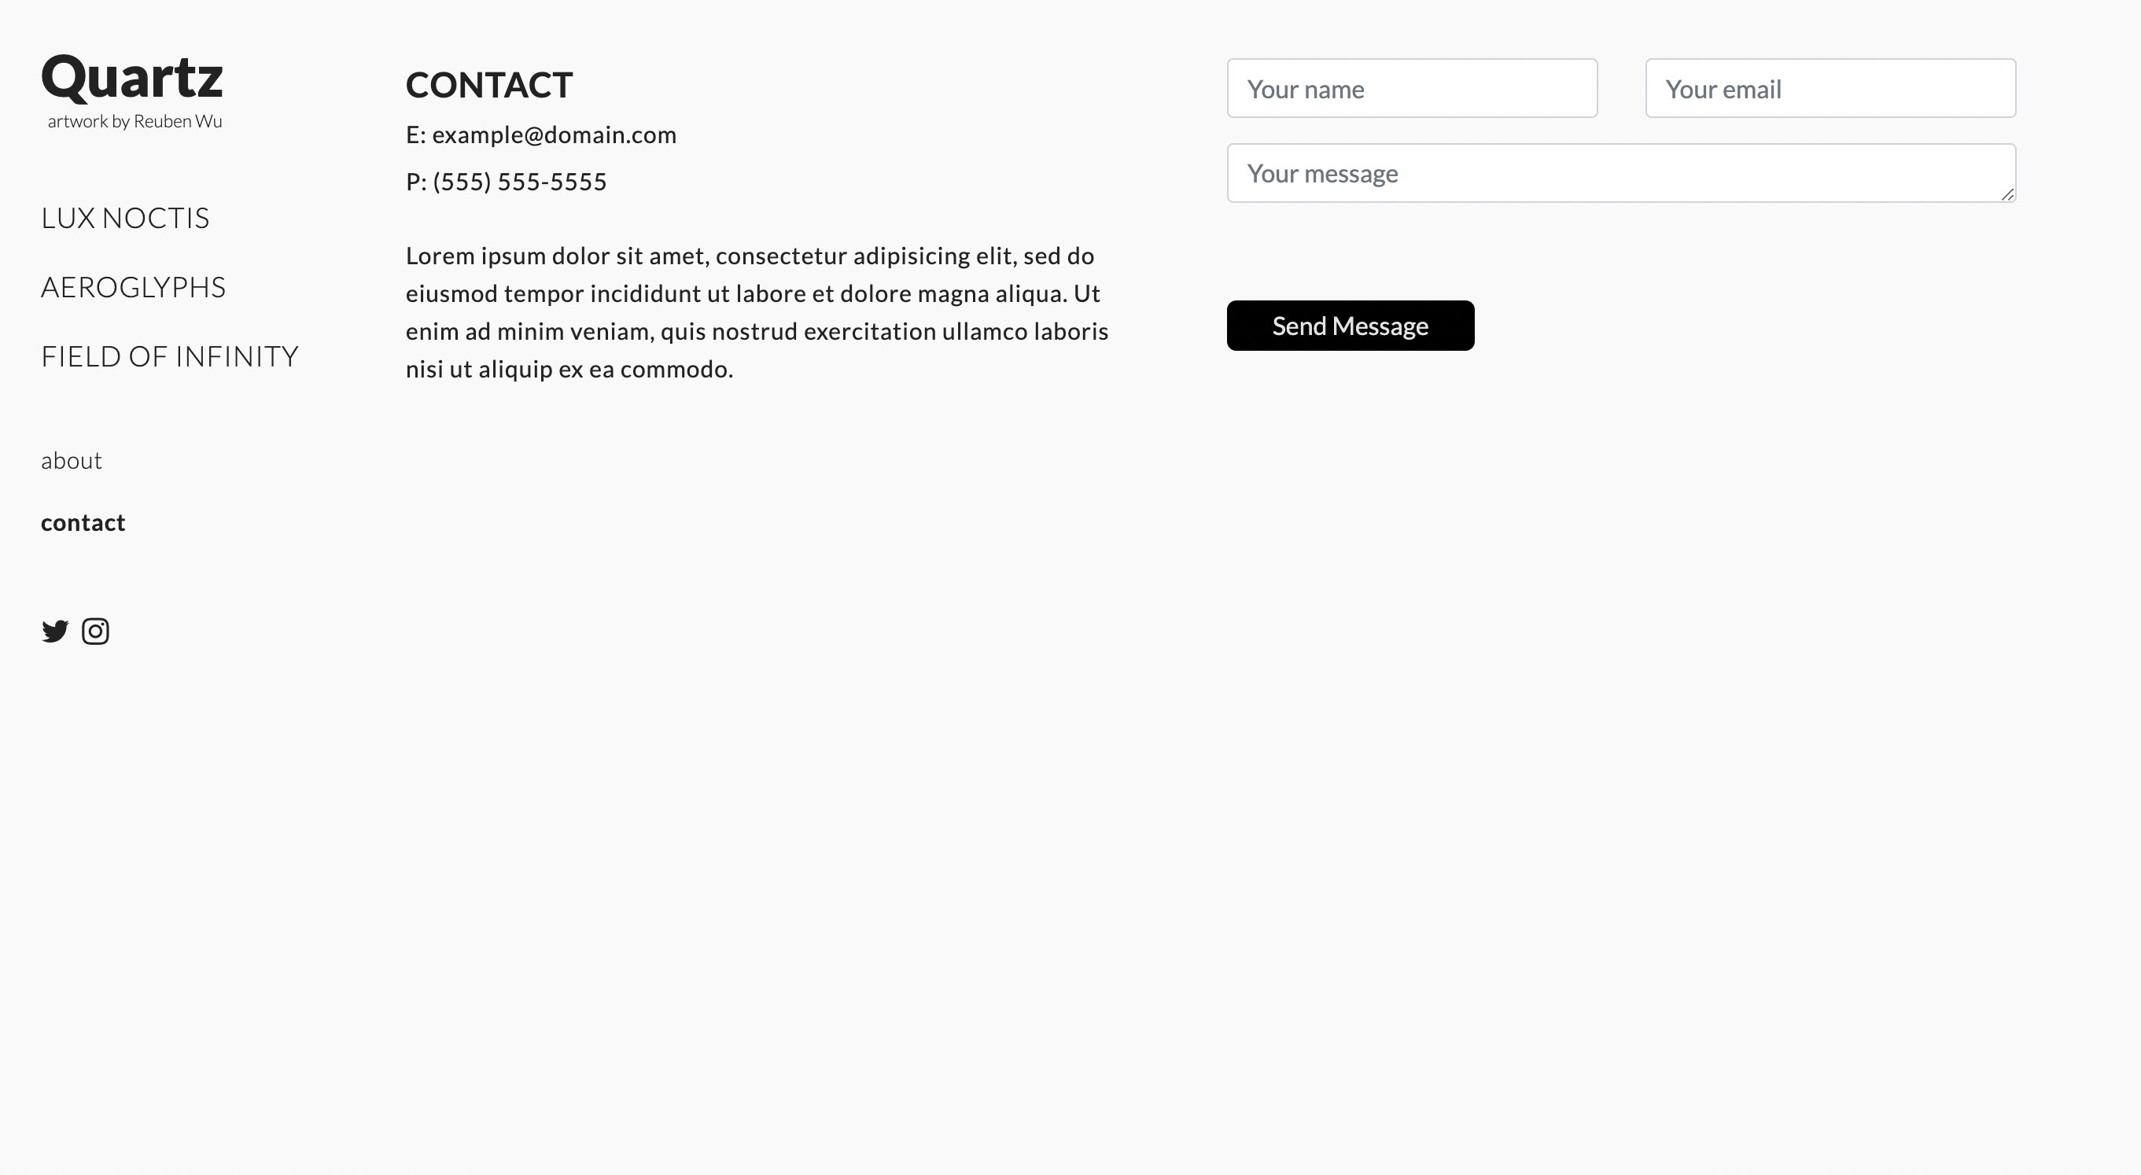
Task: Click the (555) 555-5555 phone number
Action: coord(520,181)
